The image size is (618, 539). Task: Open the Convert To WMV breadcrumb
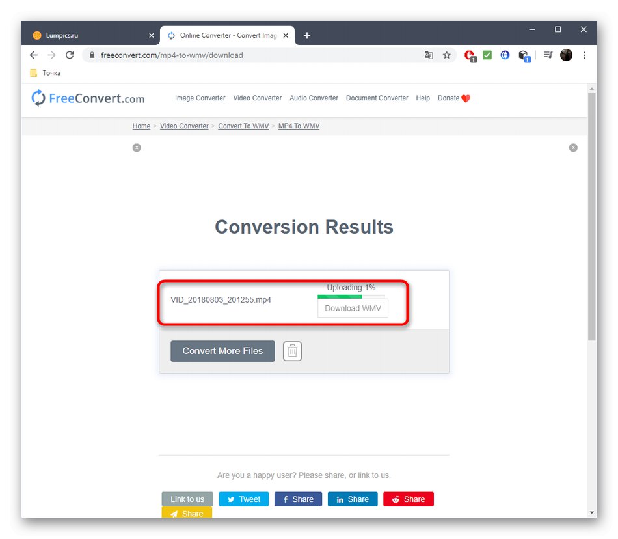243,126
